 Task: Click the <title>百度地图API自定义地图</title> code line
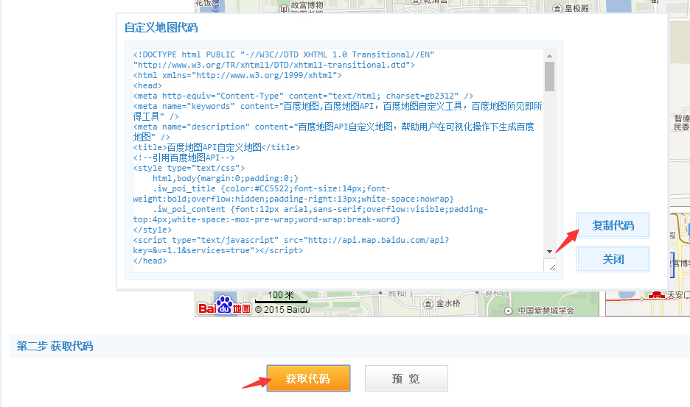[217, 147]
